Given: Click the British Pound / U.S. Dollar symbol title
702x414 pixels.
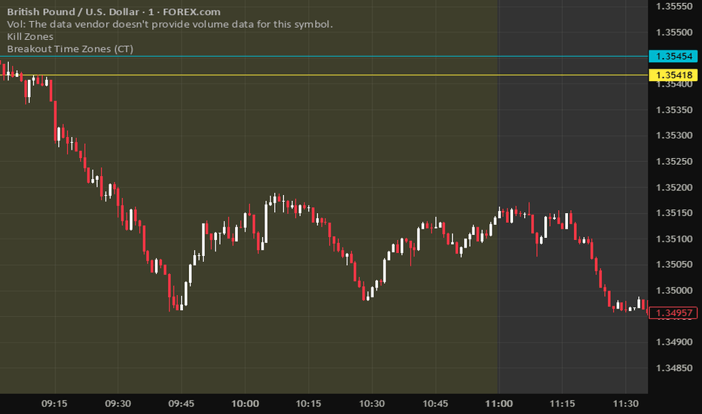Looking at the screenshot, I should [114, 12].
